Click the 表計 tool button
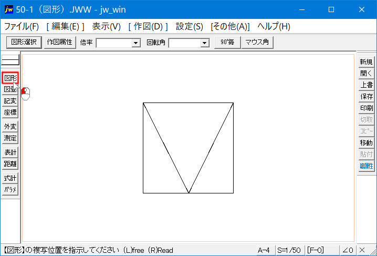 (11, 152)
